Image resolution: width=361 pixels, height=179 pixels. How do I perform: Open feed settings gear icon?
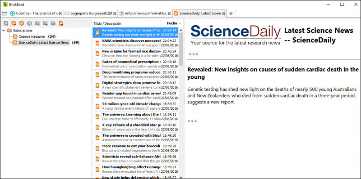pos(29,23)
